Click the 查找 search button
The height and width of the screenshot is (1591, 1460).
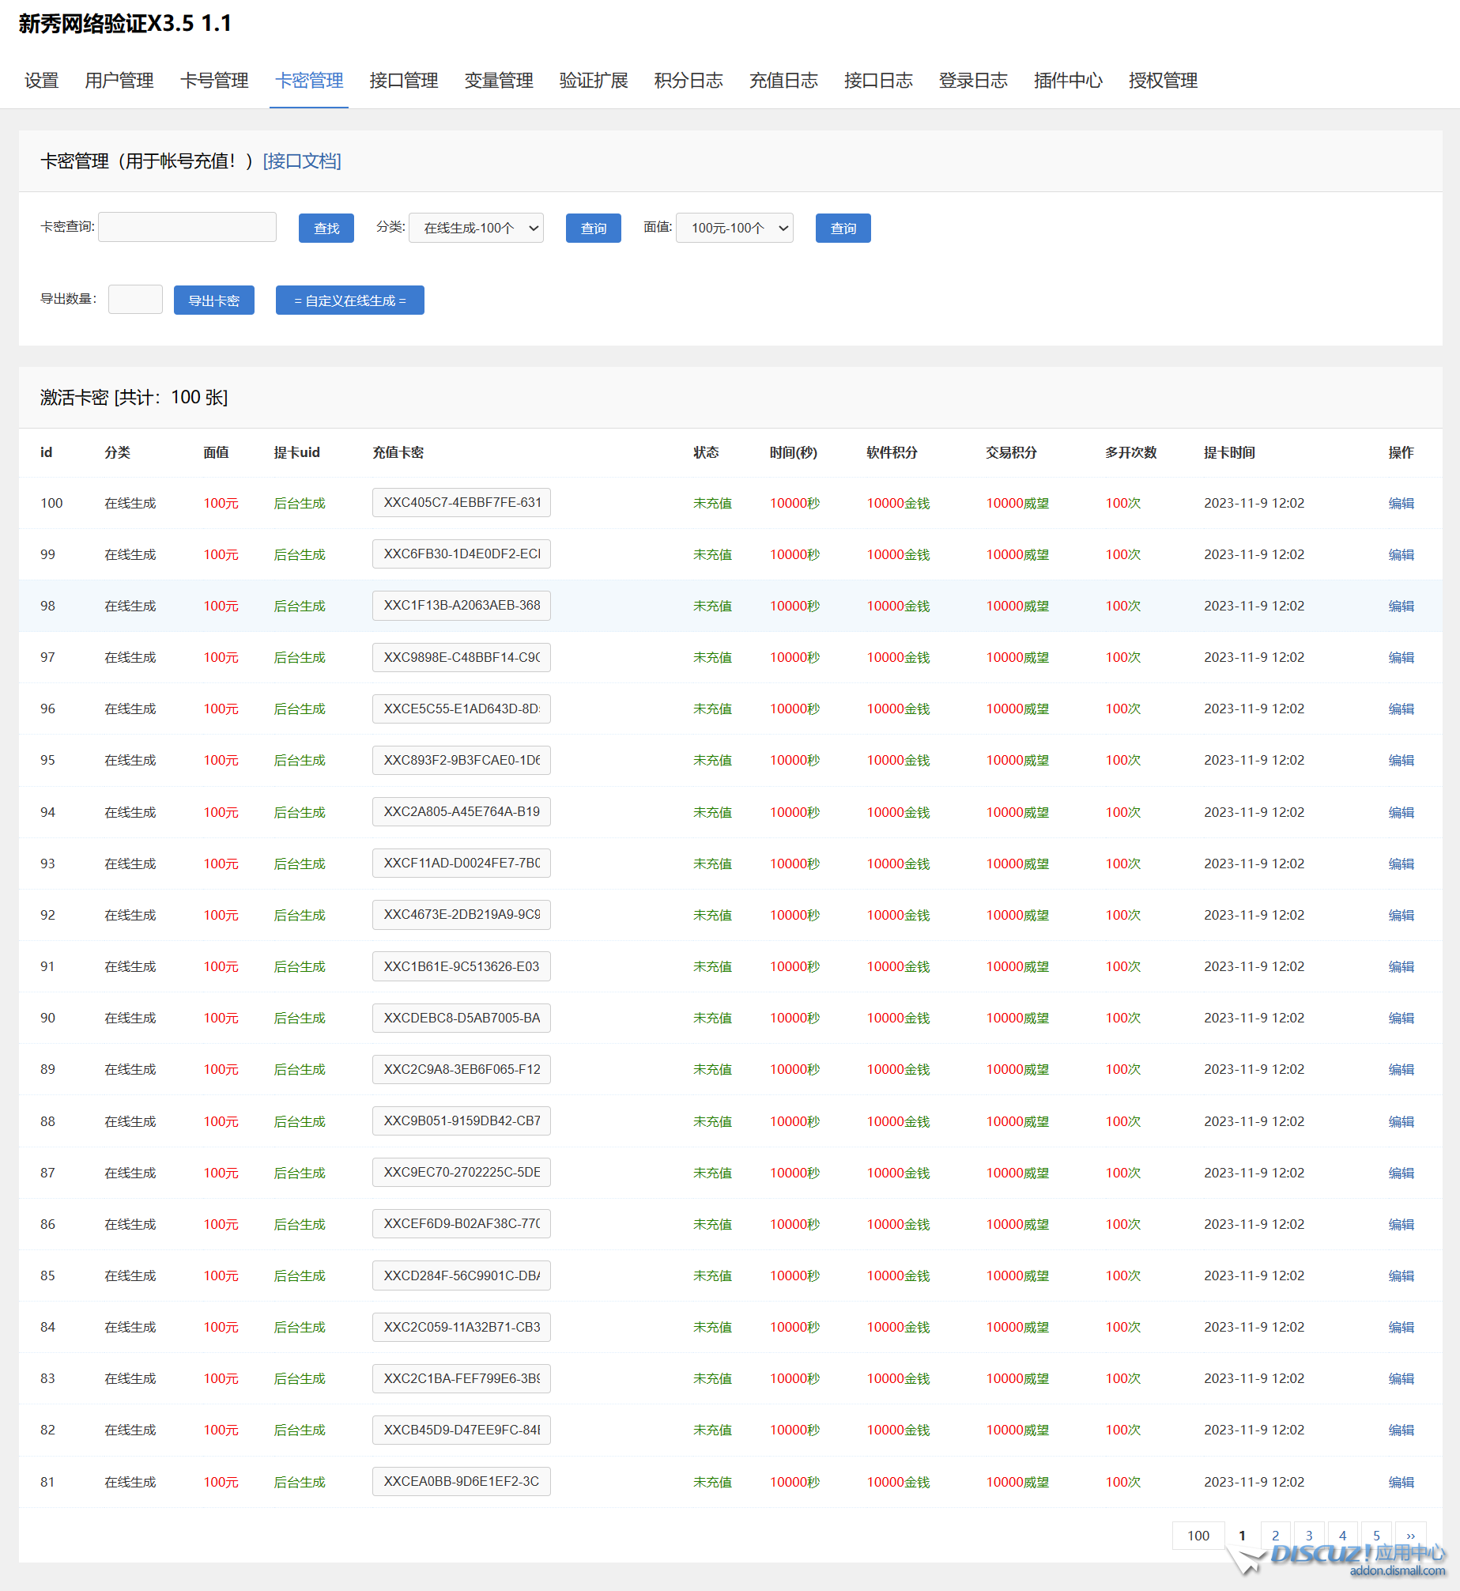tap(326, 229)
